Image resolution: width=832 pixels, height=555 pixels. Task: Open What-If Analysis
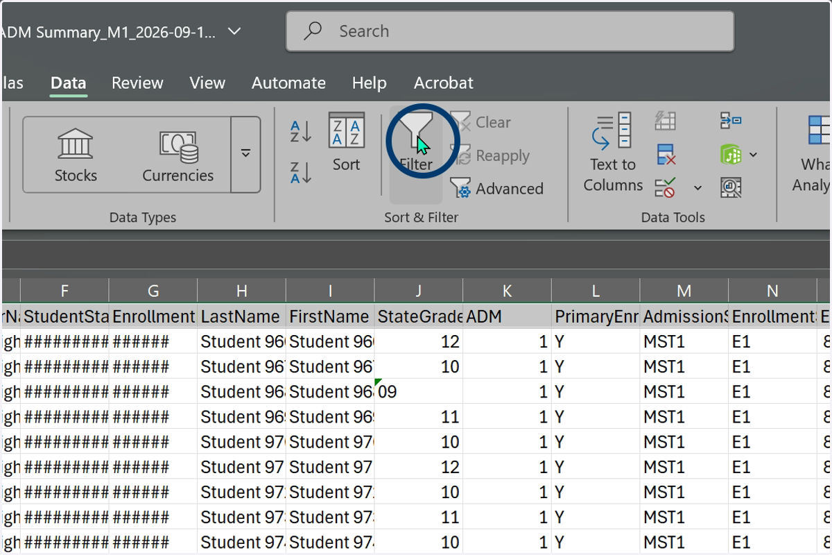[814, 152]
